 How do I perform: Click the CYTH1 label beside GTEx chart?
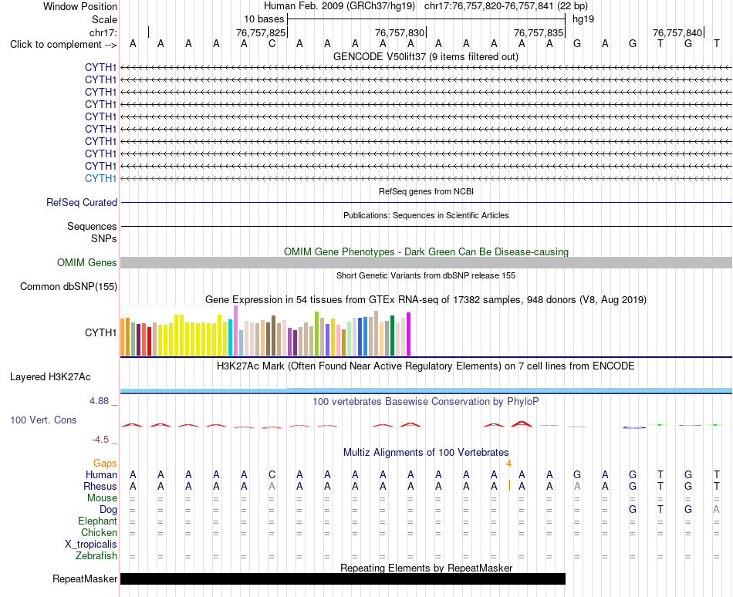100,332
